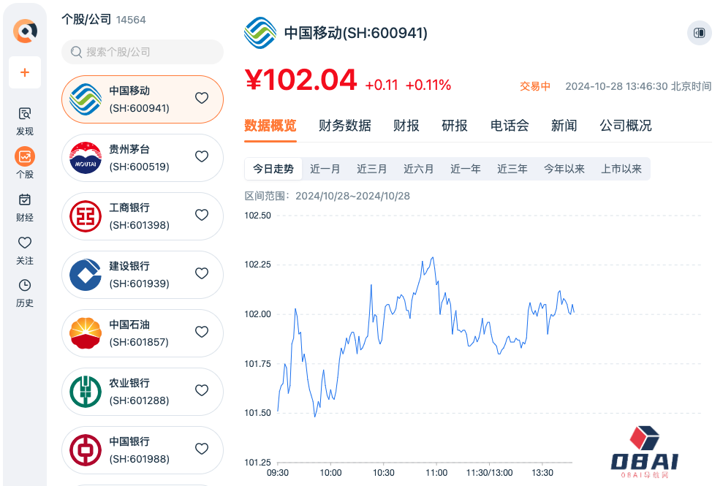The width and height of the screenshot is (723, 486).
Task: Open the 公司概况 company overview tab
Action: pyautogui.click(x=626, y=126)
